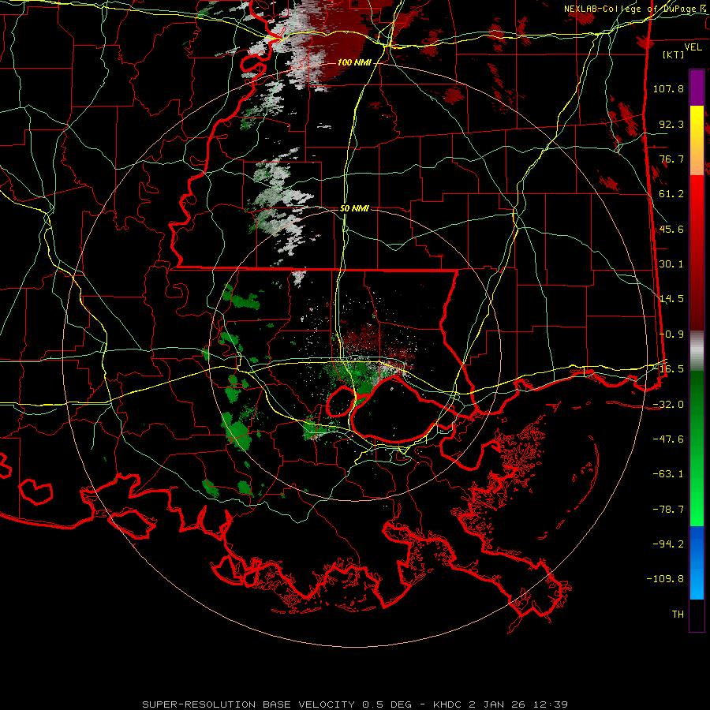The image size is (710, 710).
Task: Click the 45.6 velocity scale value
Action: click(x=671, y=229)
